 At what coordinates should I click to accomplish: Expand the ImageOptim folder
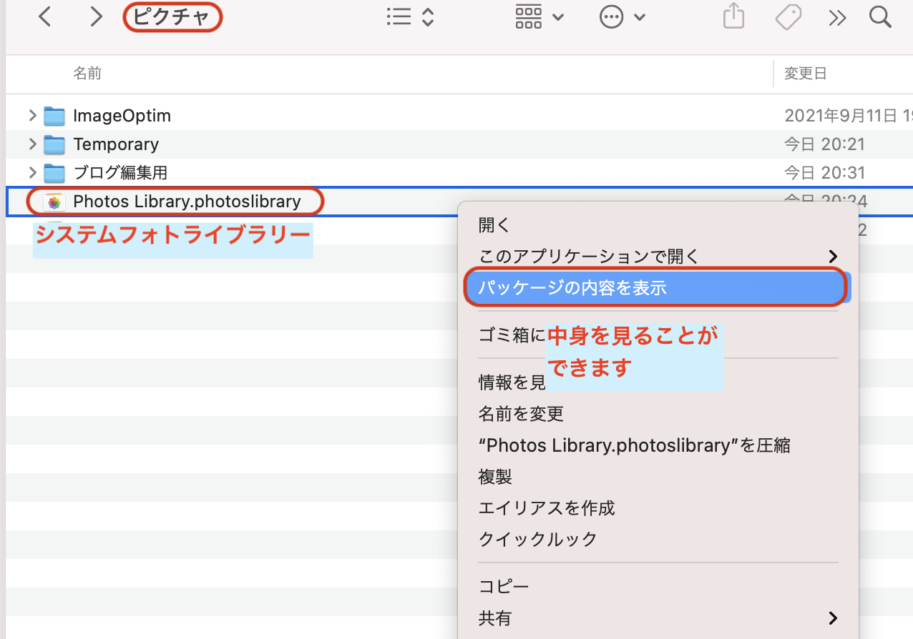tap(31, 115)
